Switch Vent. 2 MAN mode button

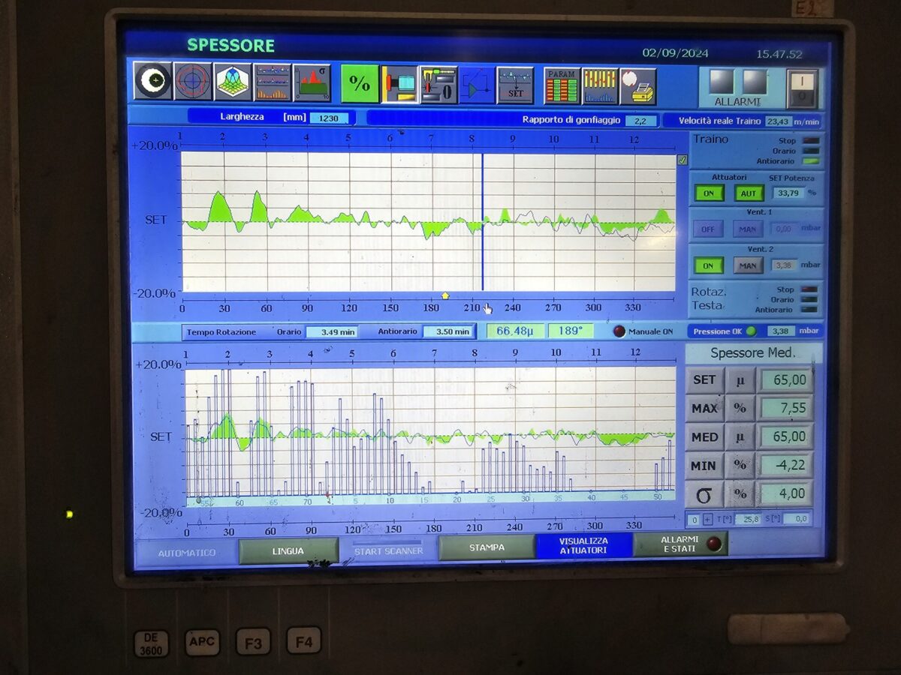(x=747, y=265)
